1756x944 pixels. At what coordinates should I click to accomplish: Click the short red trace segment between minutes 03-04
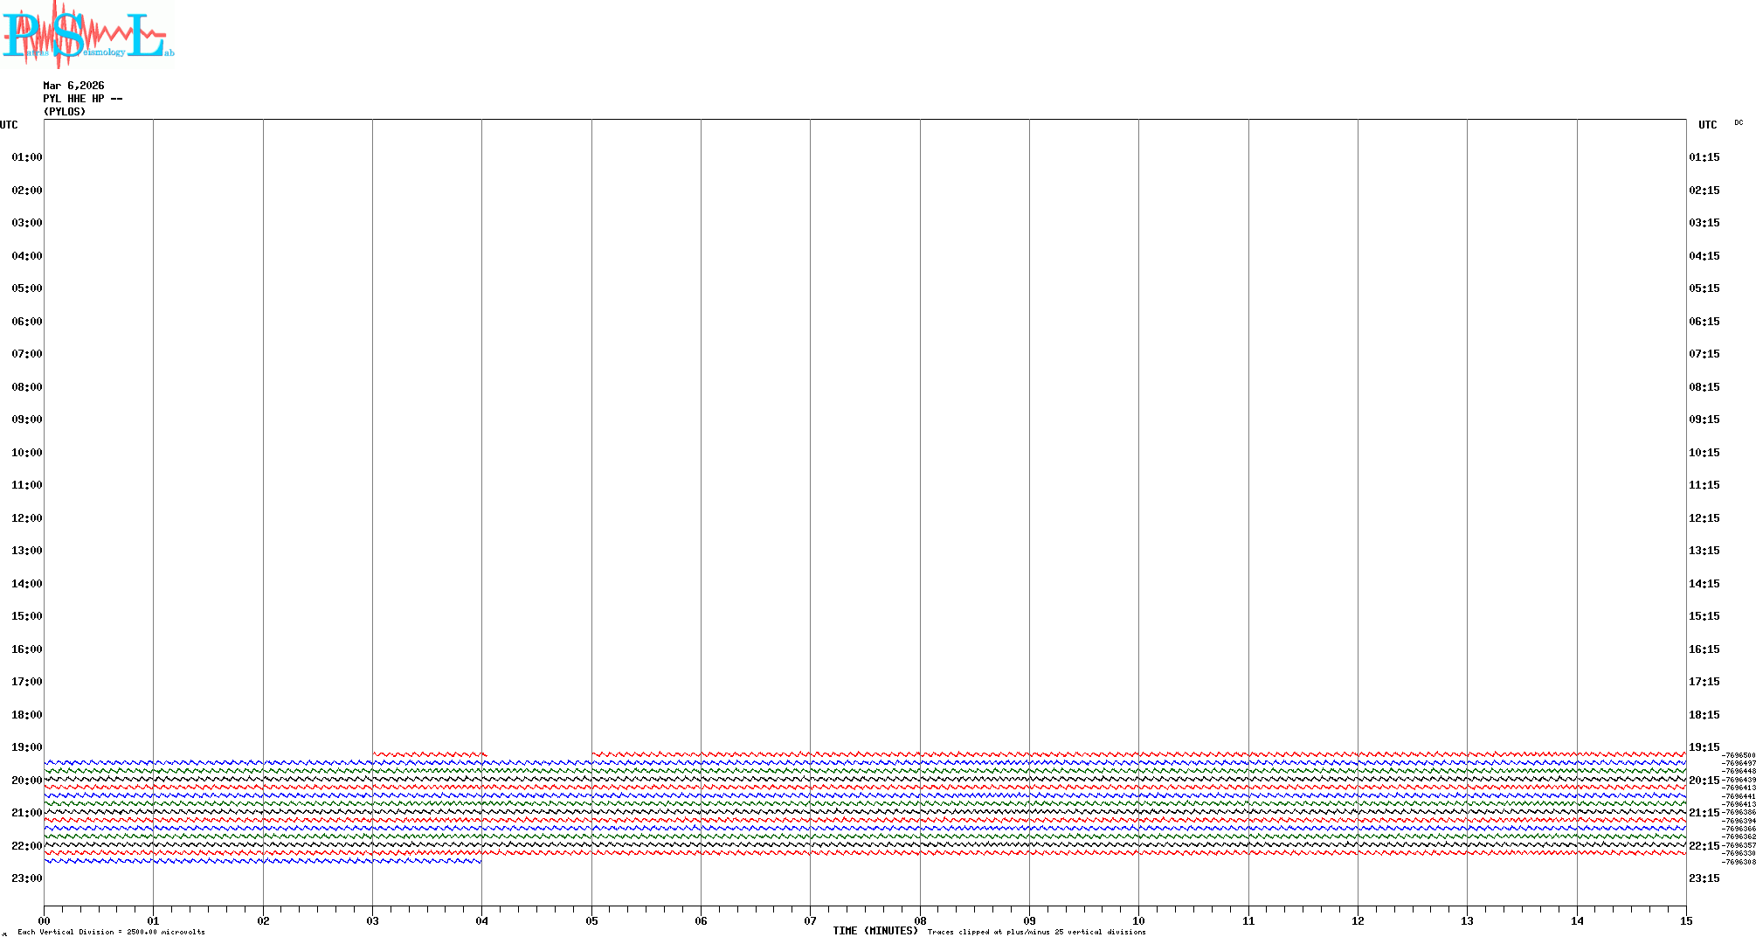tap(428, 753)
